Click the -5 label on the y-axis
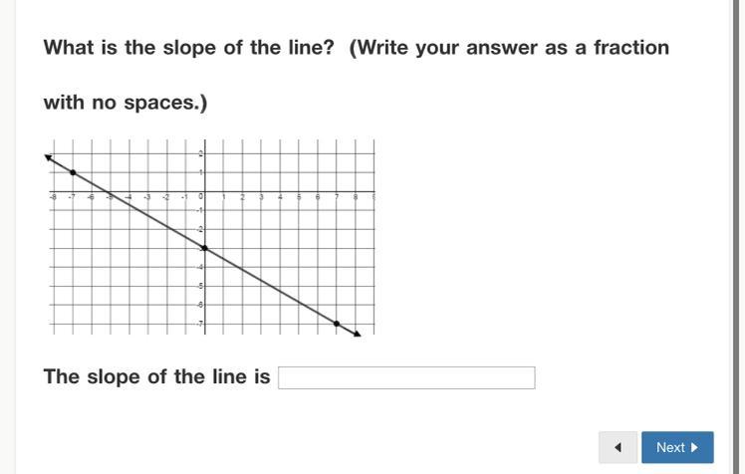745x474 pixels. tap(199, 286)
